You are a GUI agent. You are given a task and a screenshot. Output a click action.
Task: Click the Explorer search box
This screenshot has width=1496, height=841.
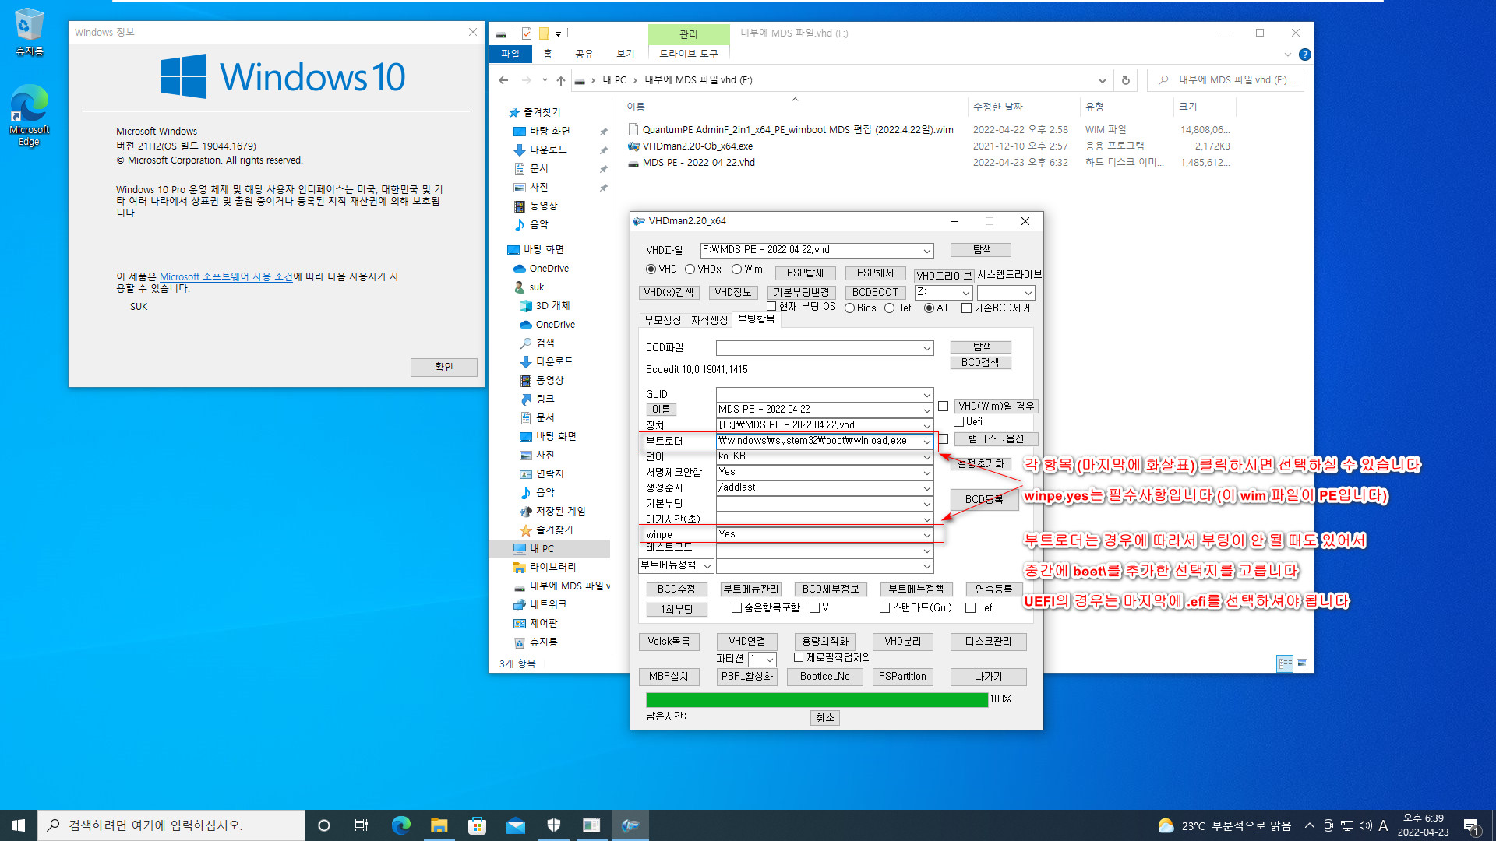1226,80
